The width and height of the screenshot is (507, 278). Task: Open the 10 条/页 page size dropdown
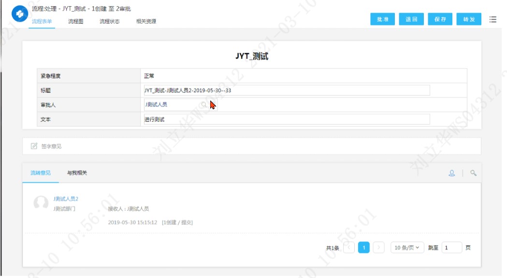click(407, 248)
